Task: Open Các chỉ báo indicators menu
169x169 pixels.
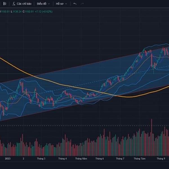Action: (22, 4)
